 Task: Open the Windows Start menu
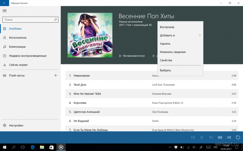pyautogui.click(x=4, y=147)
